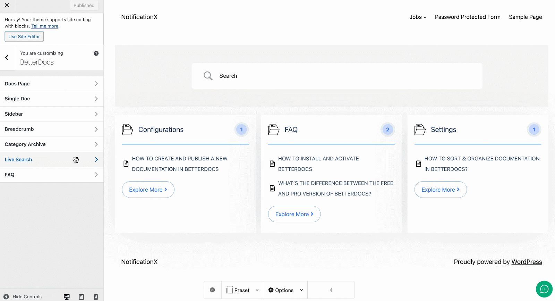This screenshot has height=301, width=555.
Task: Expand Single Doc chevron
Action: point(96,99)
